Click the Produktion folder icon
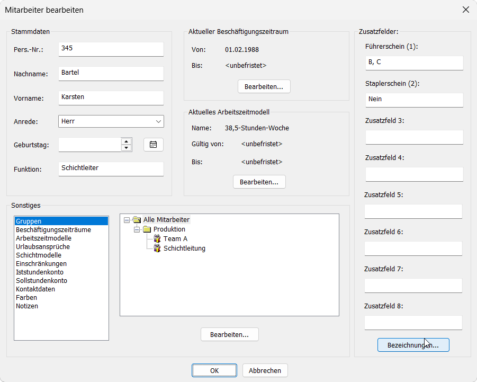The height and width of the screenshot is (382, 477). coord(147,229)
